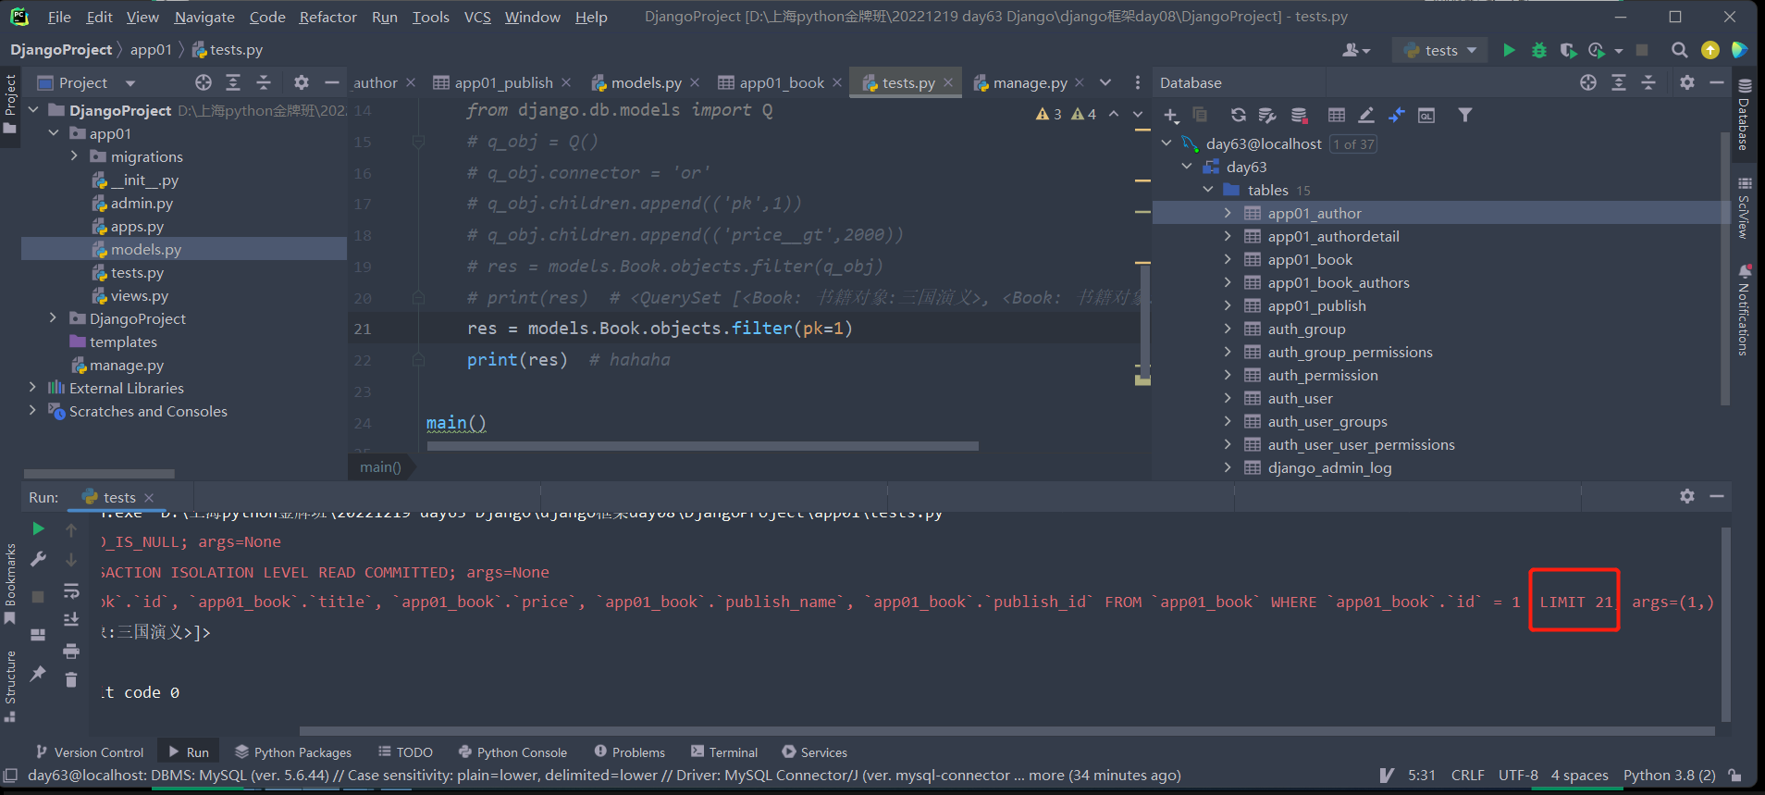Screen dimensions: 1765x795
Task: Select django_admin_log table
Action: [x=1329, y=467]
